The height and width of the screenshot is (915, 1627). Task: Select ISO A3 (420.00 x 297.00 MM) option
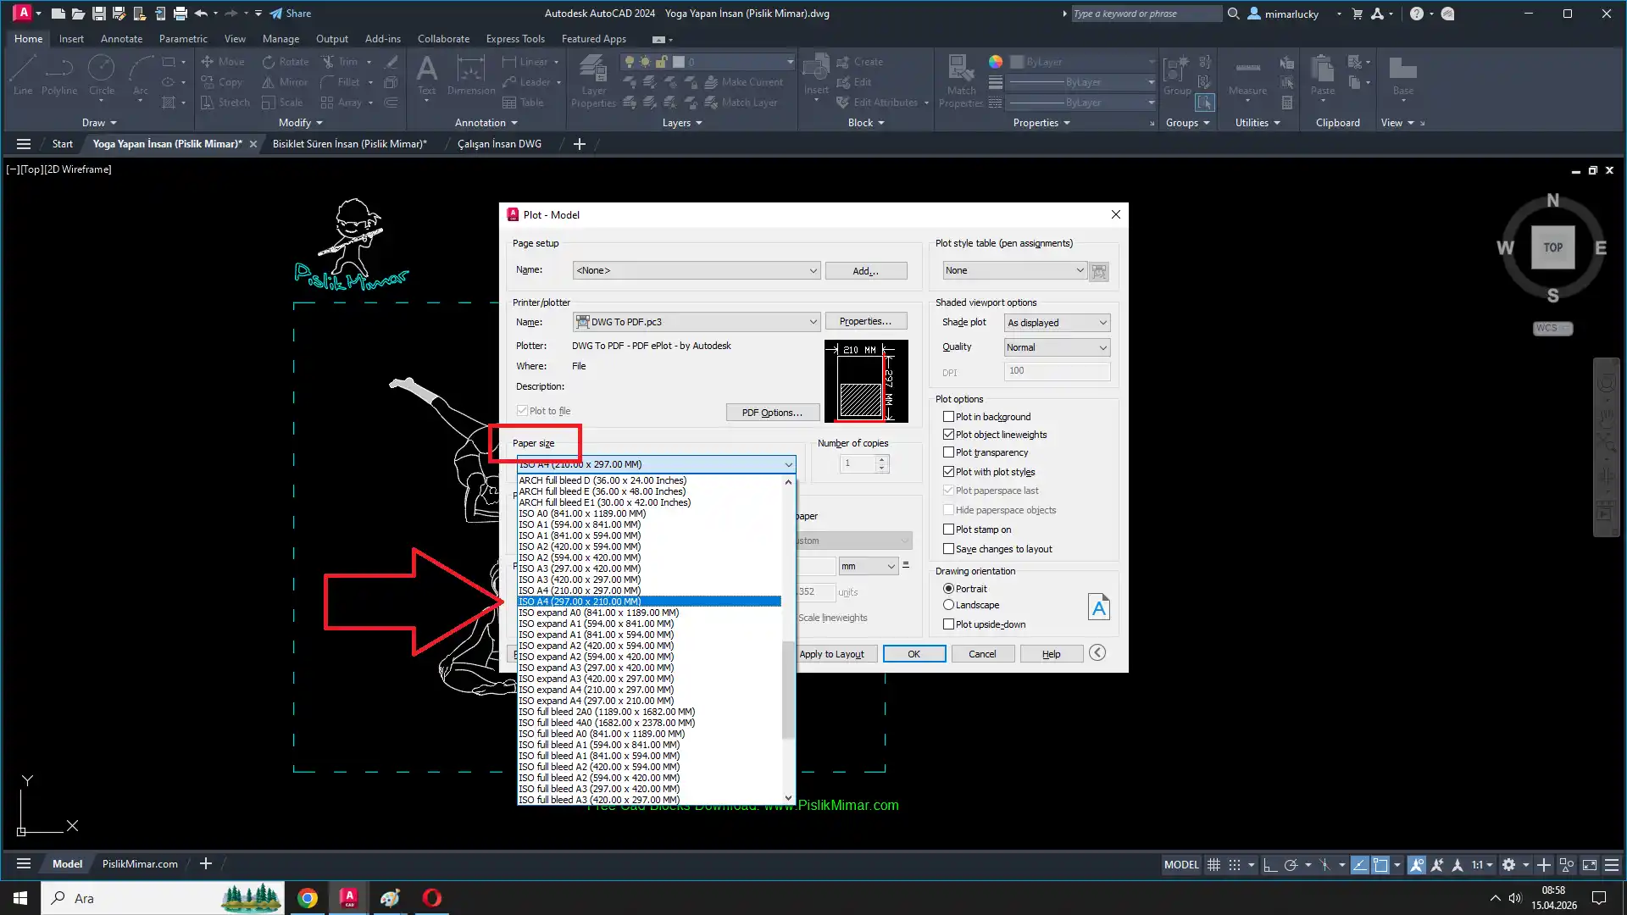[580, 579]
